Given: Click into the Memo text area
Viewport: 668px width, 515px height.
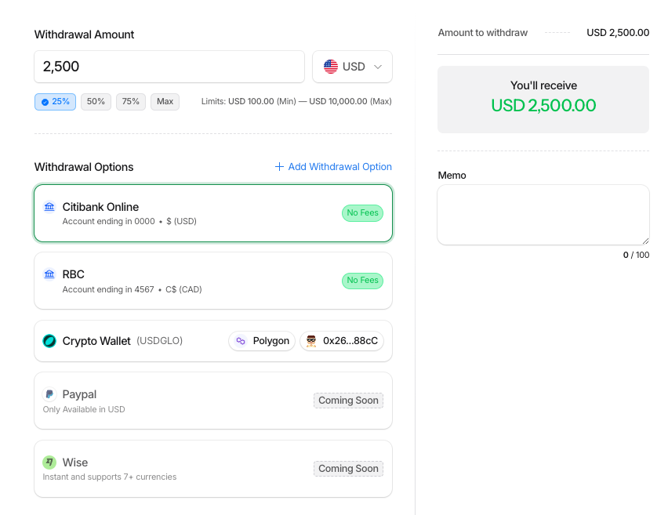Looking at the screenshot, I should click(x=543, y=214).
